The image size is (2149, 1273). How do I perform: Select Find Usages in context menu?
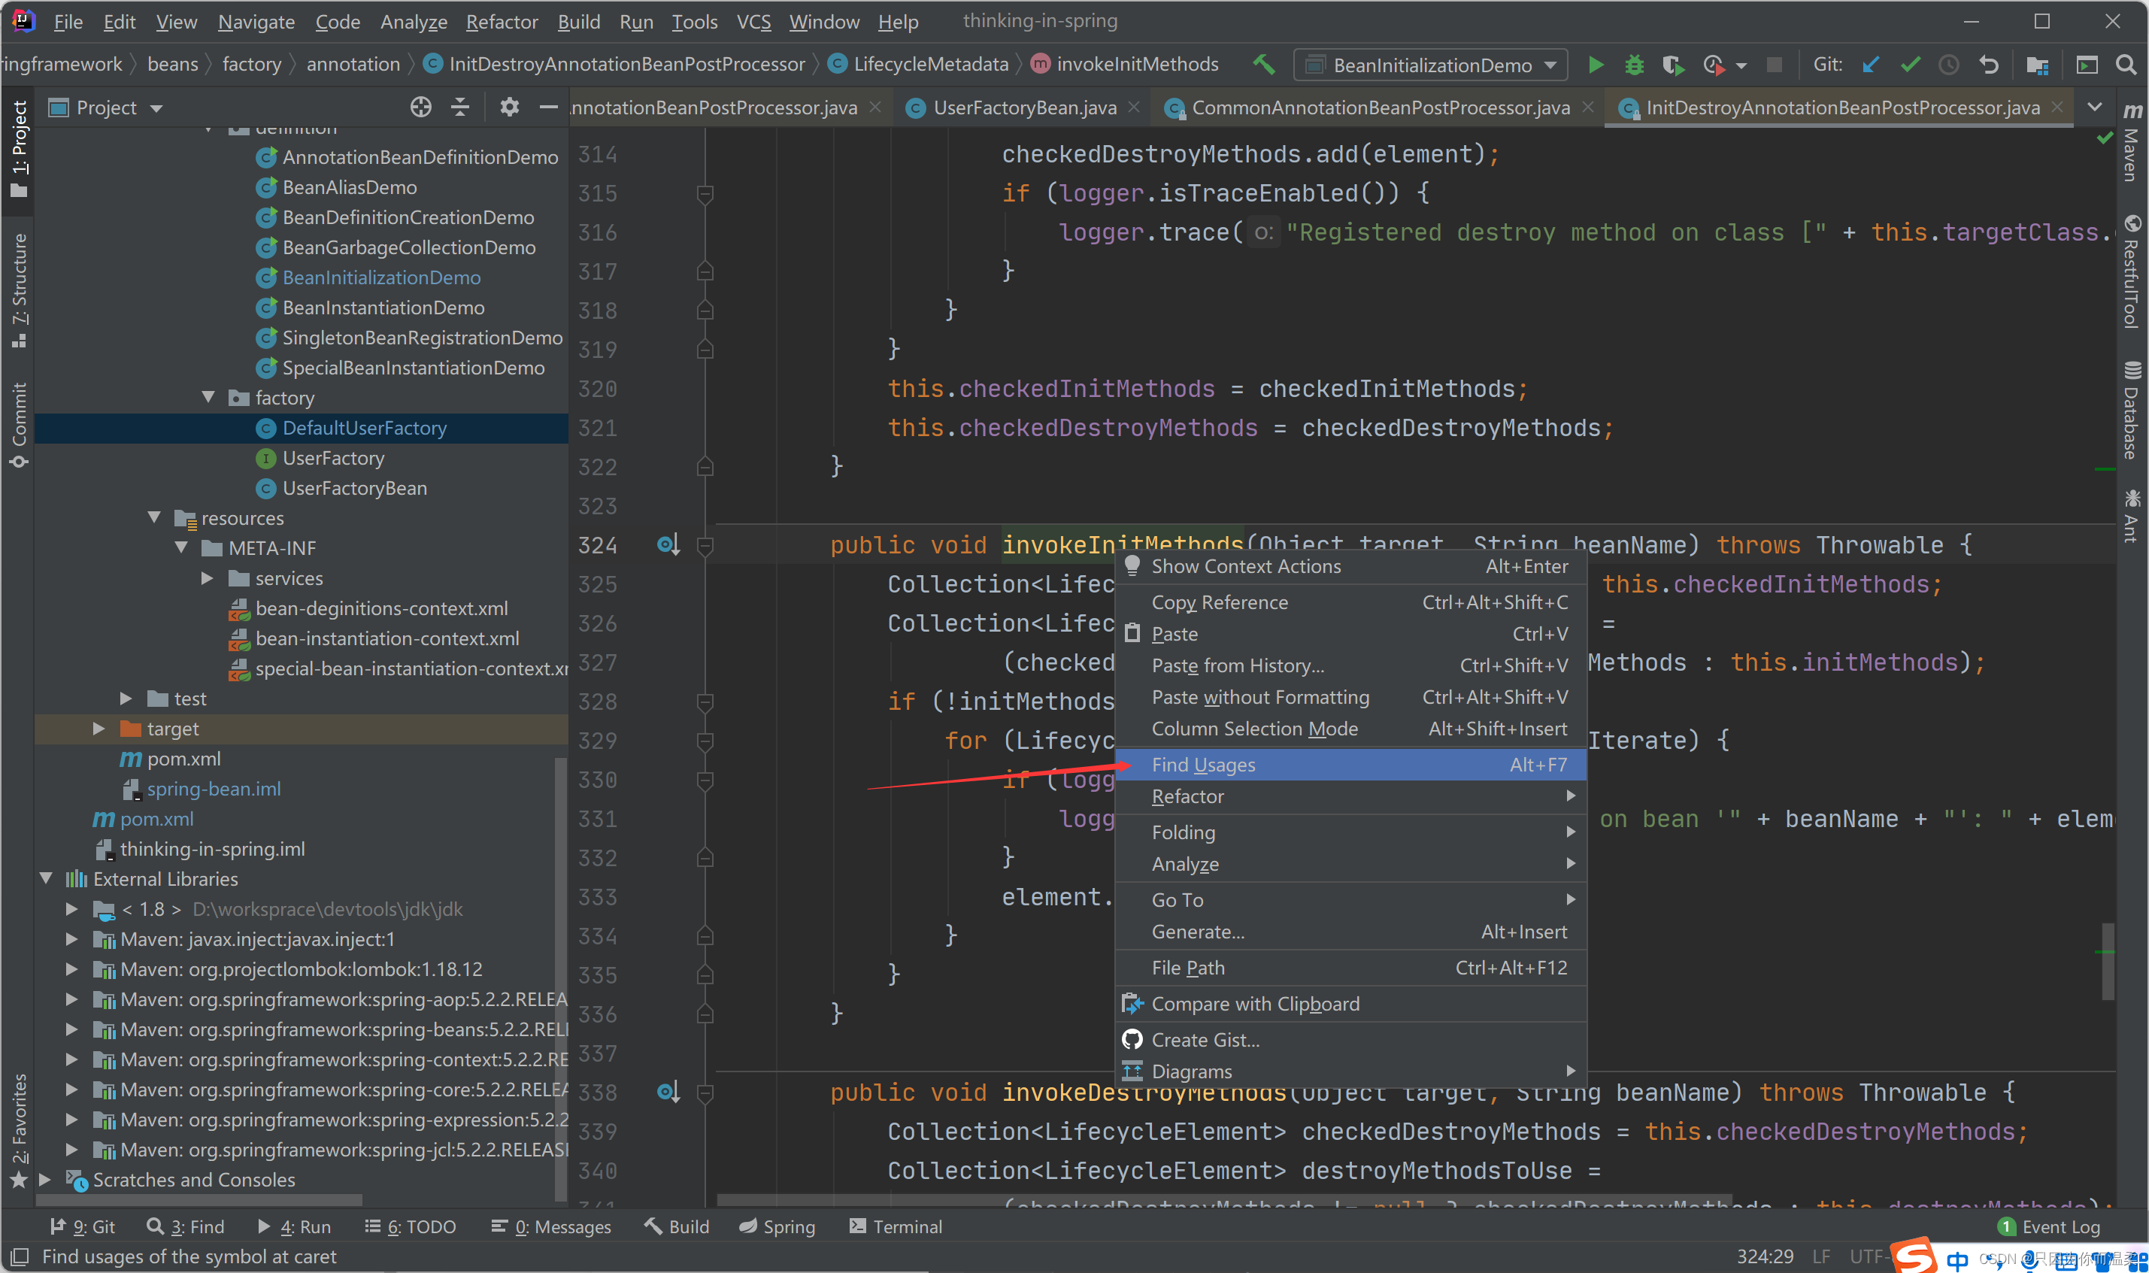pos(1203,765)
